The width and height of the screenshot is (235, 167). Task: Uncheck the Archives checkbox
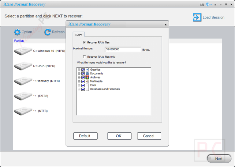tap(83, 78)
